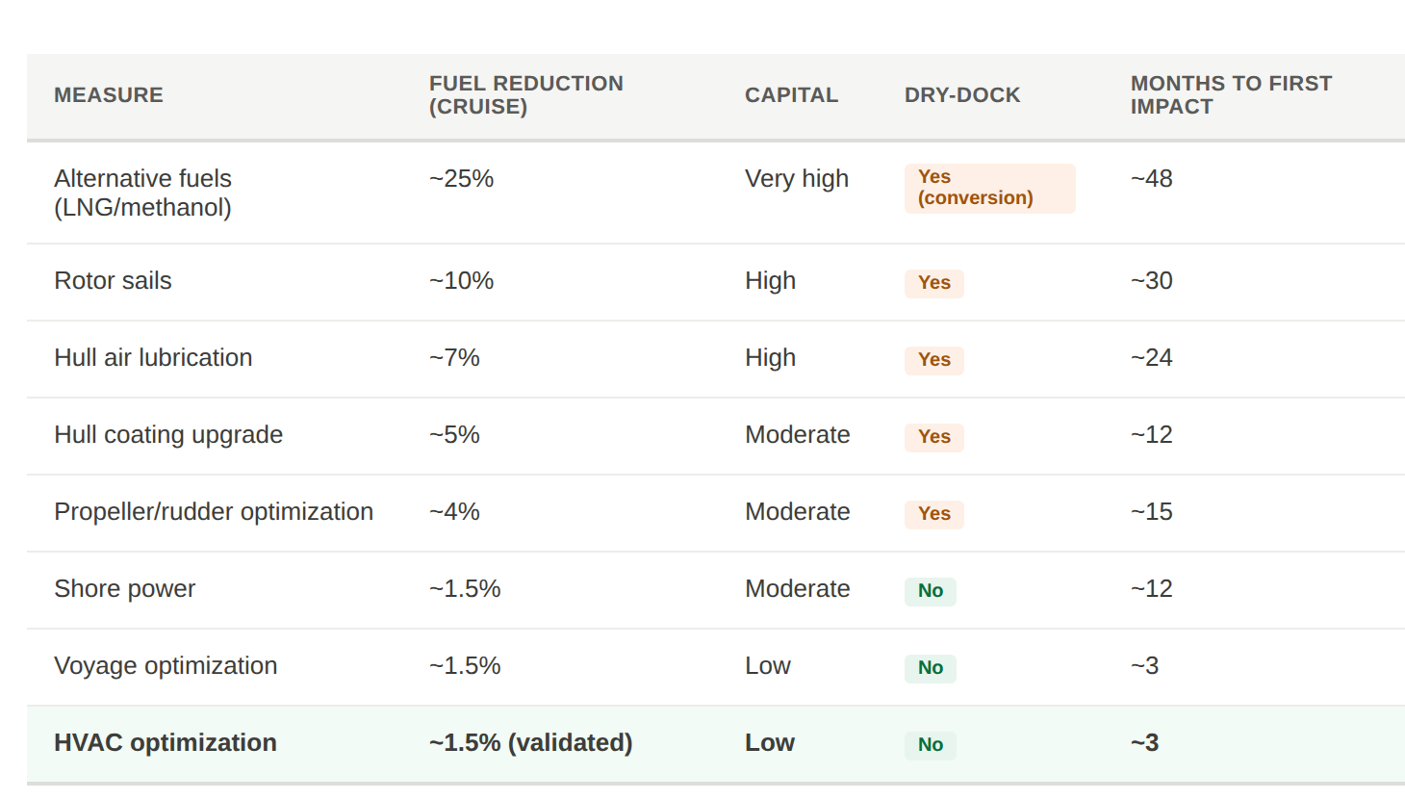Click No badge in Voyage optimization row
The width and height of the screenshot is (1405, 799).
click(930, 668)
